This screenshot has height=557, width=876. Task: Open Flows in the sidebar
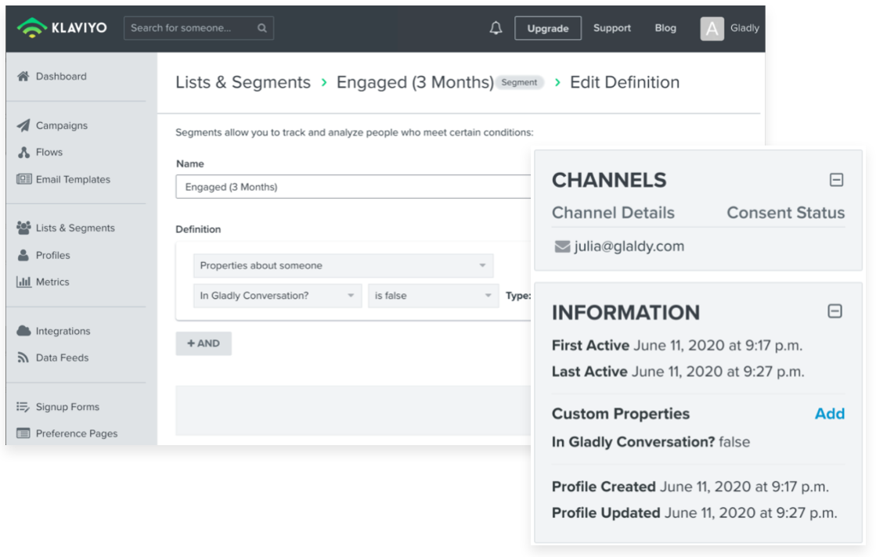49,152
